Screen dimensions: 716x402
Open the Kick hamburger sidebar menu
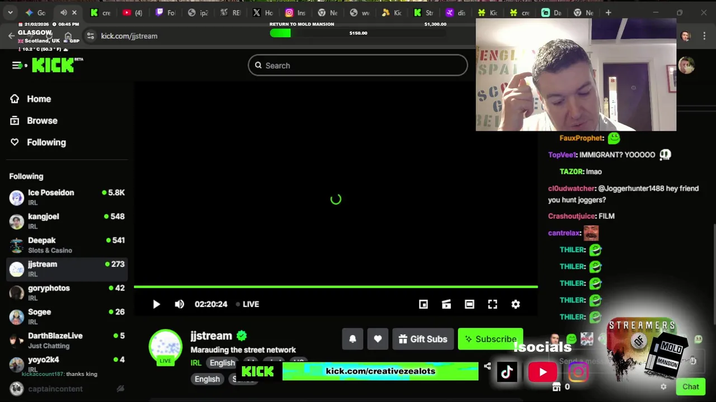click(x=16, y=65)
